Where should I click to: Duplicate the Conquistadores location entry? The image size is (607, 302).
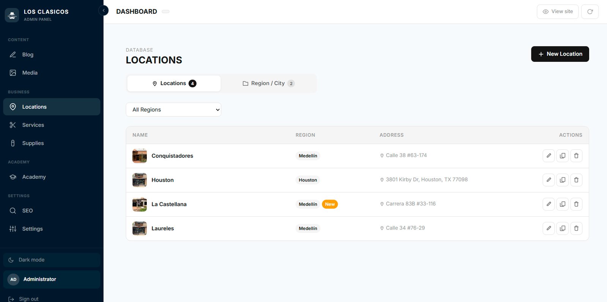pos(563,156)
